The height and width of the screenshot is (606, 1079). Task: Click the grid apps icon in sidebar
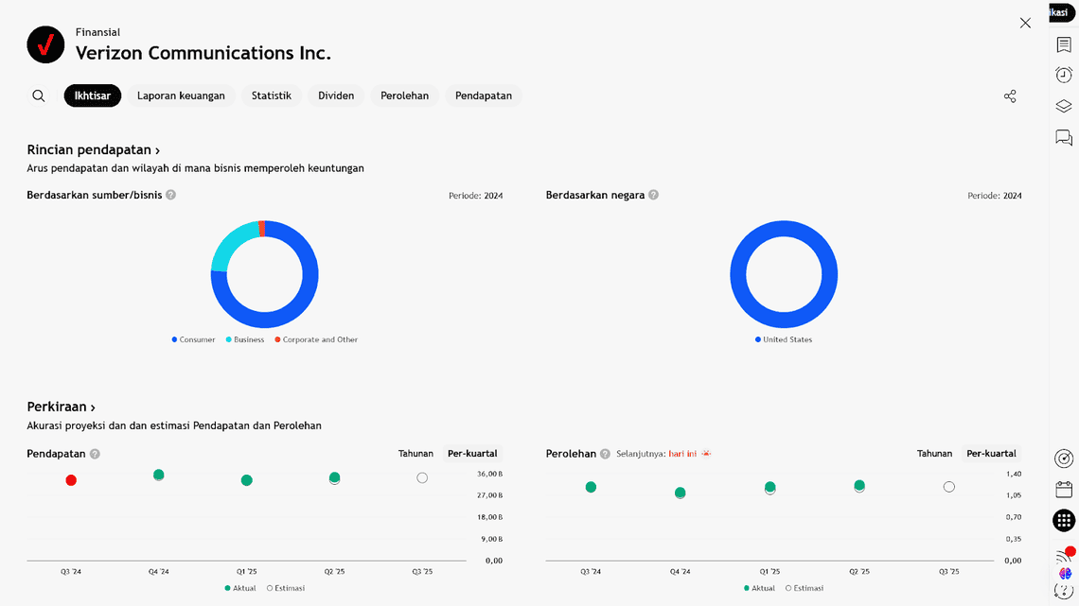(1064, 520)
